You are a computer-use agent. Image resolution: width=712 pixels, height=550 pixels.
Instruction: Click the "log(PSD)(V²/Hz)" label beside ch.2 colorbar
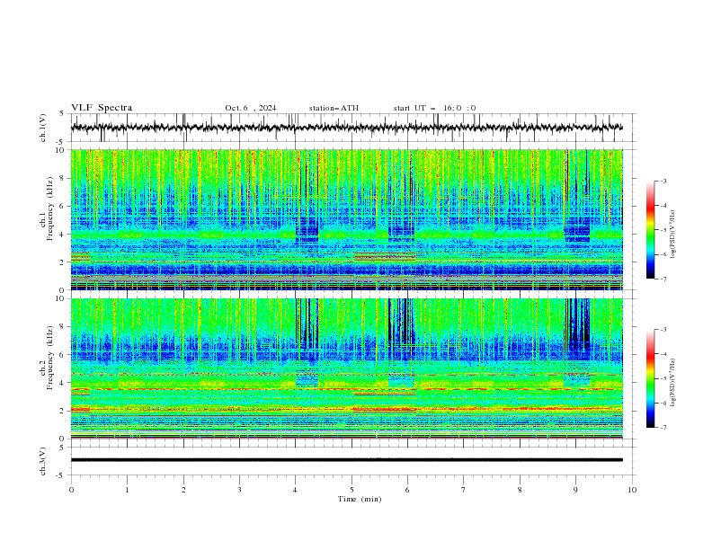(672, 382)
